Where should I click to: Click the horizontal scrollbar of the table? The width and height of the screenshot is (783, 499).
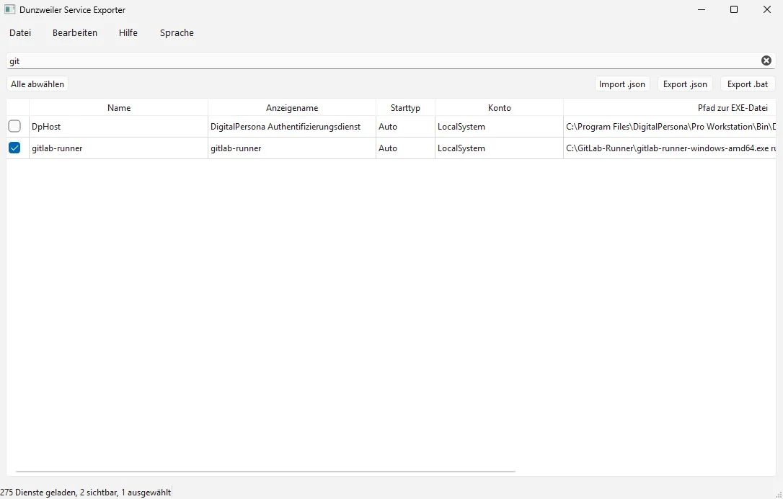(x=265, y=472)
